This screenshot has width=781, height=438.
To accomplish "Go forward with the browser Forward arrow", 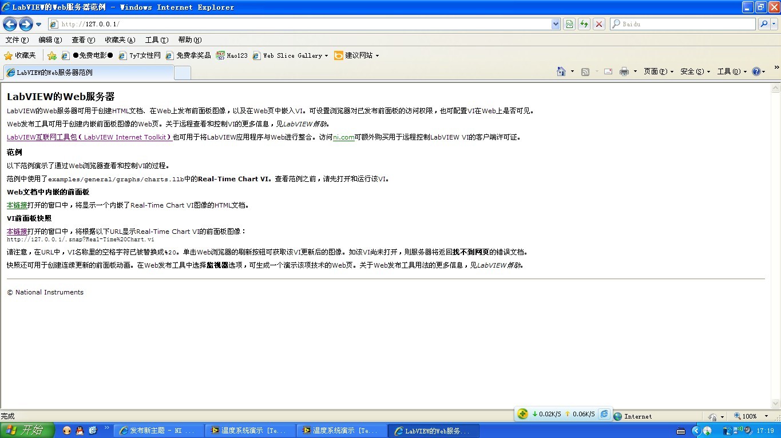I will [x=26, y=24].
